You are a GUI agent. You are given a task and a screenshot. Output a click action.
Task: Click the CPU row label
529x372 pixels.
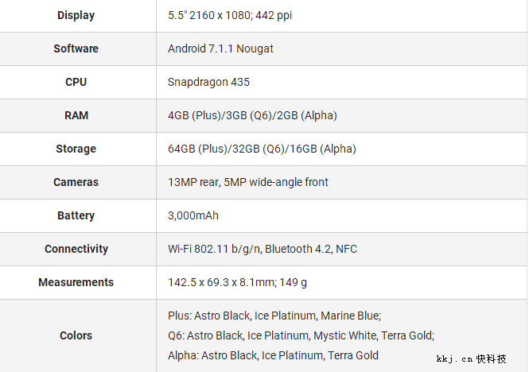[x=76, y=82]
